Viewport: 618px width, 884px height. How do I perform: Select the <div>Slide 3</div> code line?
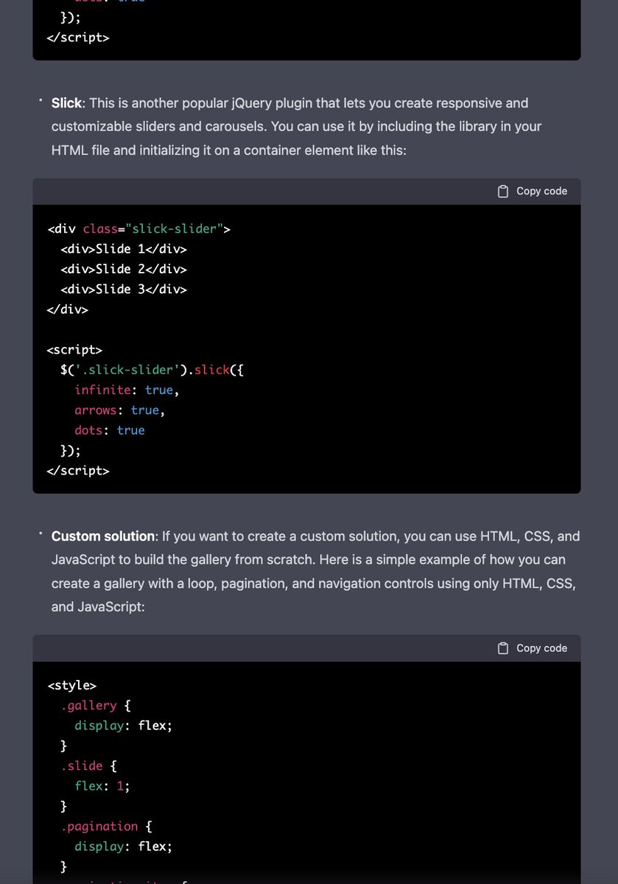click(x=124, y=290)
